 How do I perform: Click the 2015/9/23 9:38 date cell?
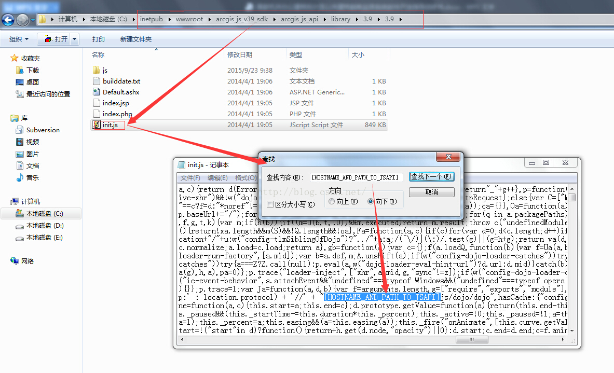(x=250, y=71)
